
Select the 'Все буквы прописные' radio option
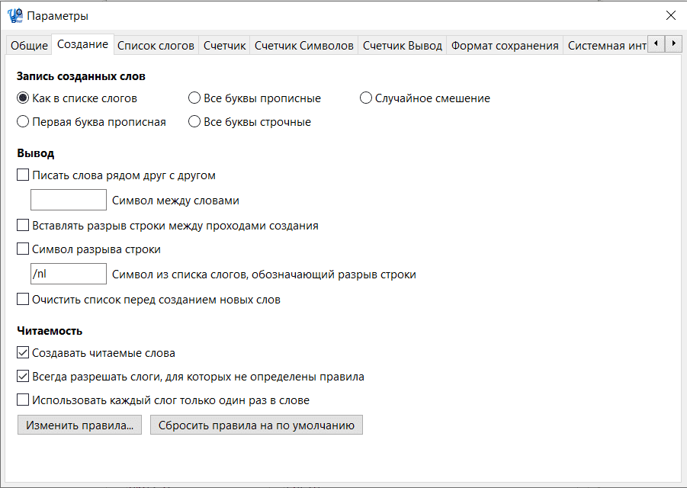click(x=195, y=98)
